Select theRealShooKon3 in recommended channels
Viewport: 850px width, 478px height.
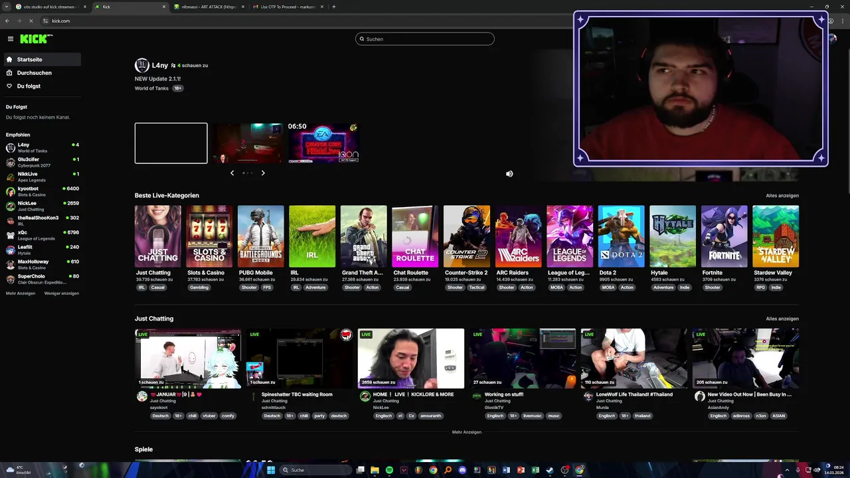(42, 220)
